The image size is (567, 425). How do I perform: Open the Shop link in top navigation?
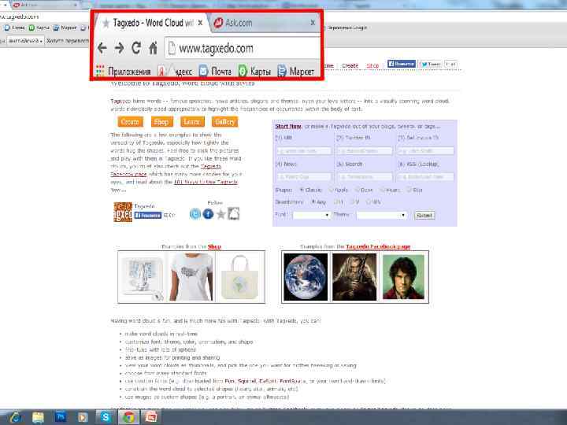click(x=372, y=65)
